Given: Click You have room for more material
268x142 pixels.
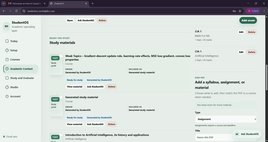Looking at the screenshot, I should click(x=226, y=105).
